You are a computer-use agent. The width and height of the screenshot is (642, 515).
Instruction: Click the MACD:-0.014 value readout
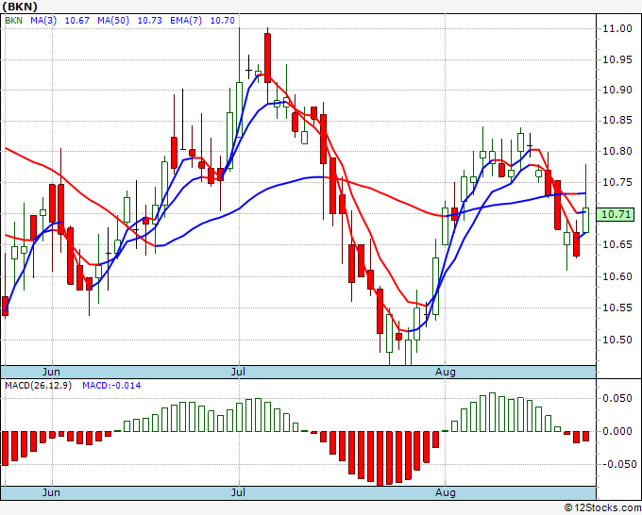[111, 386]
